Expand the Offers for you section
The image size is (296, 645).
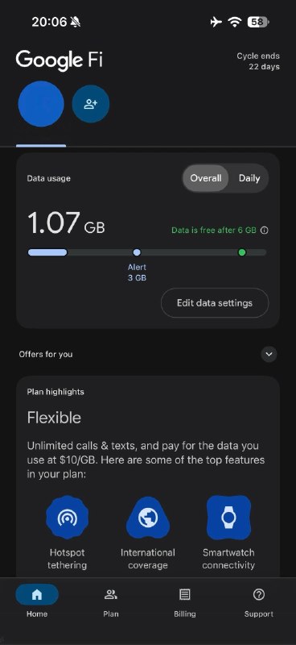click(269, 354)
